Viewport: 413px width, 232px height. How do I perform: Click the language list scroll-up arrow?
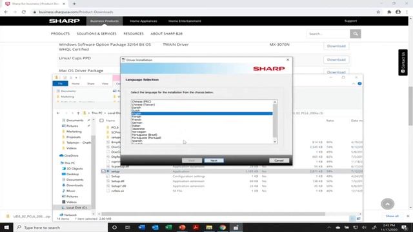pos(275,102)
